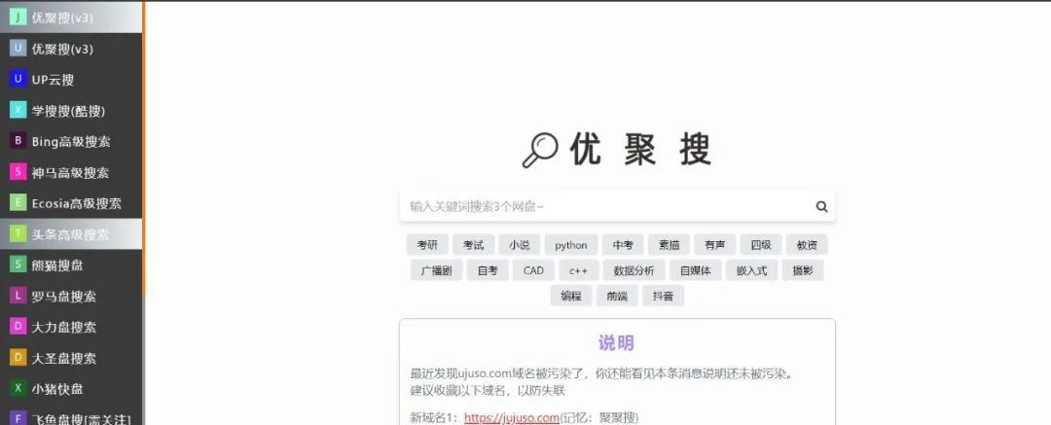Choose the python keyword tag
Screen dimensions: 1051x425
point(571,245)
